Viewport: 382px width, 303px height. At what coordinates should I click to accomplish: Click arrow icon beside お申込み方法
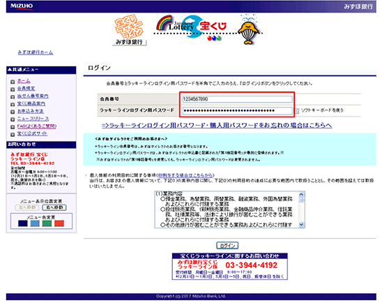(x=13, y=112)
